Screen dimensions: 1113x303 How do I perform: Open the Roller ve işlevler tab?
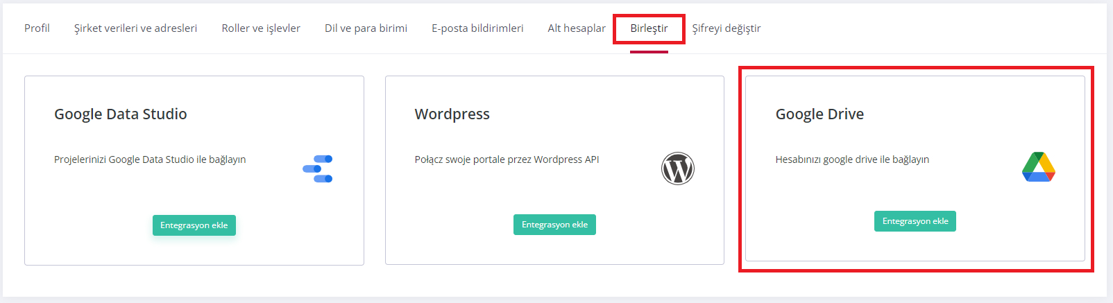tap(261, 28)
